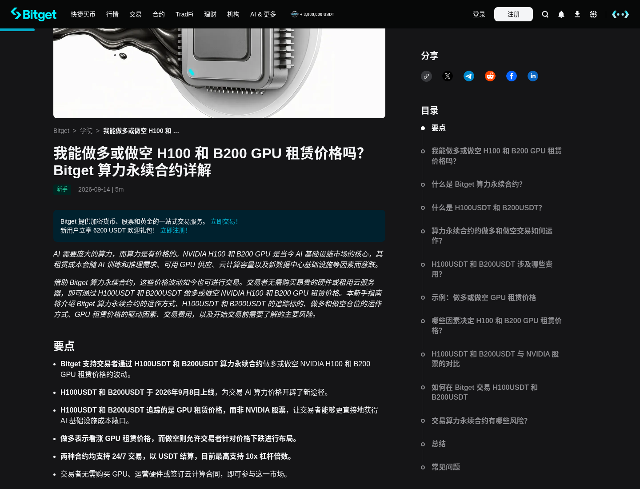Open the 行情 menu item
Image resolution: width=640 pixels, height=489 pixels.
[112, 14]
